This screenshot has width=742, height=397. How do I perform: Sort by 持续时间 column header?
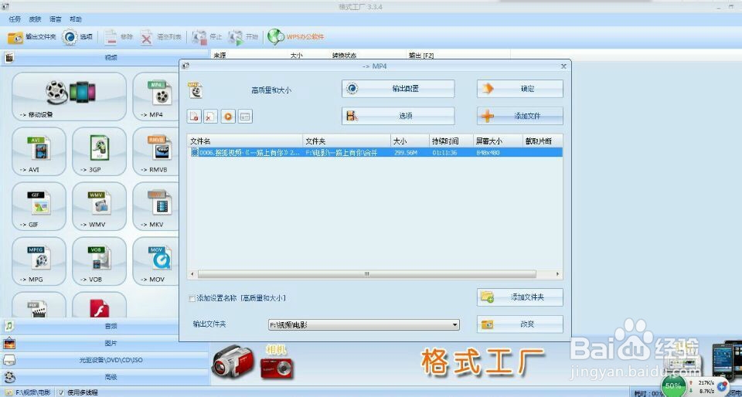[x=451, y=141]
